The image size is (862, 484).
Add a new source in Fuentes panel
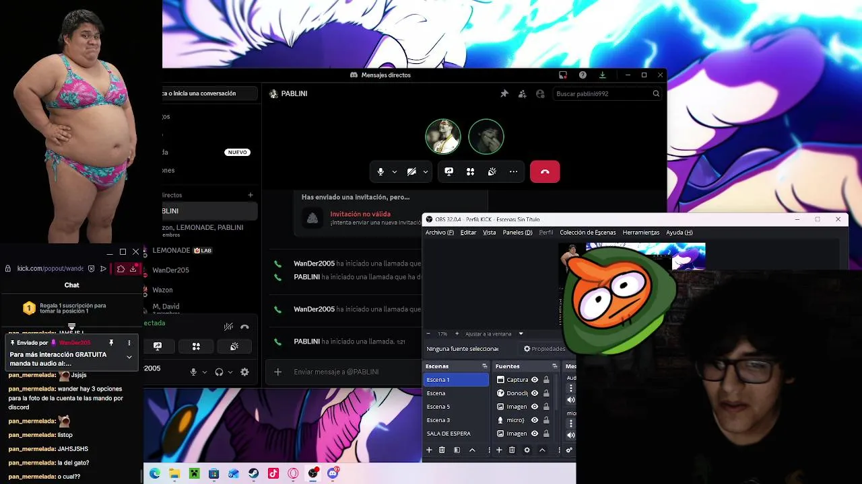499,450
